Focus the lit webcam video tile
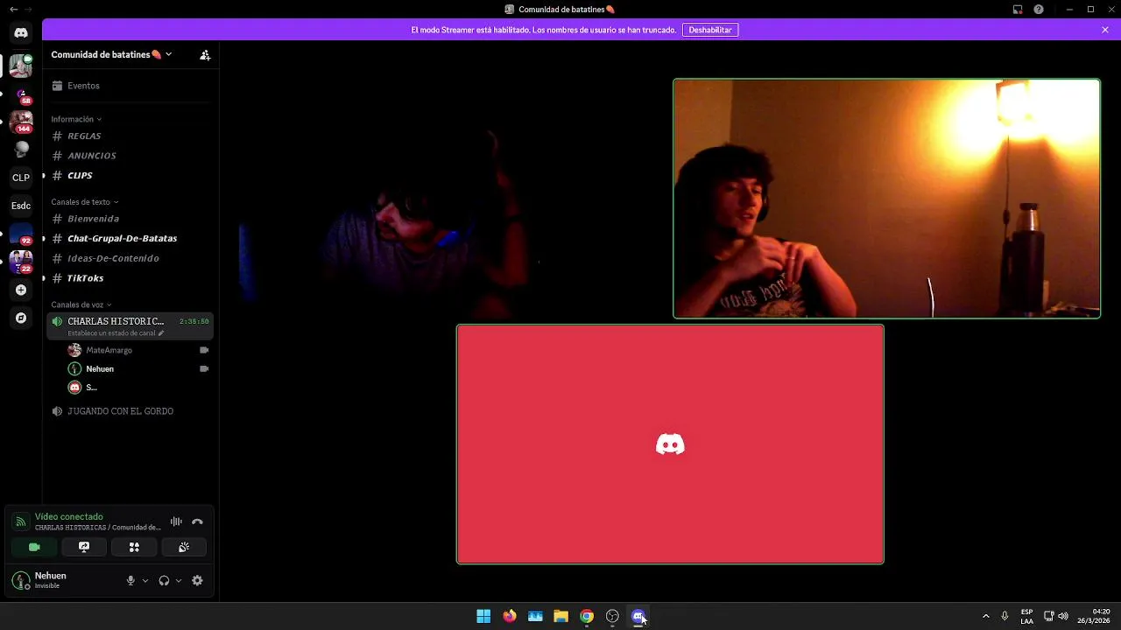Image resolution: width=1121 pixels, height=630 pixels. click(x=886, y=199)
